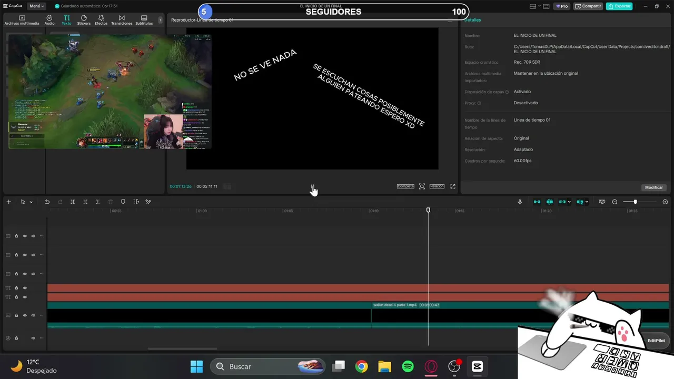
Task: Toggle auto snapping on the timeline
Action: pyautogui.click(x=550, y=202)
